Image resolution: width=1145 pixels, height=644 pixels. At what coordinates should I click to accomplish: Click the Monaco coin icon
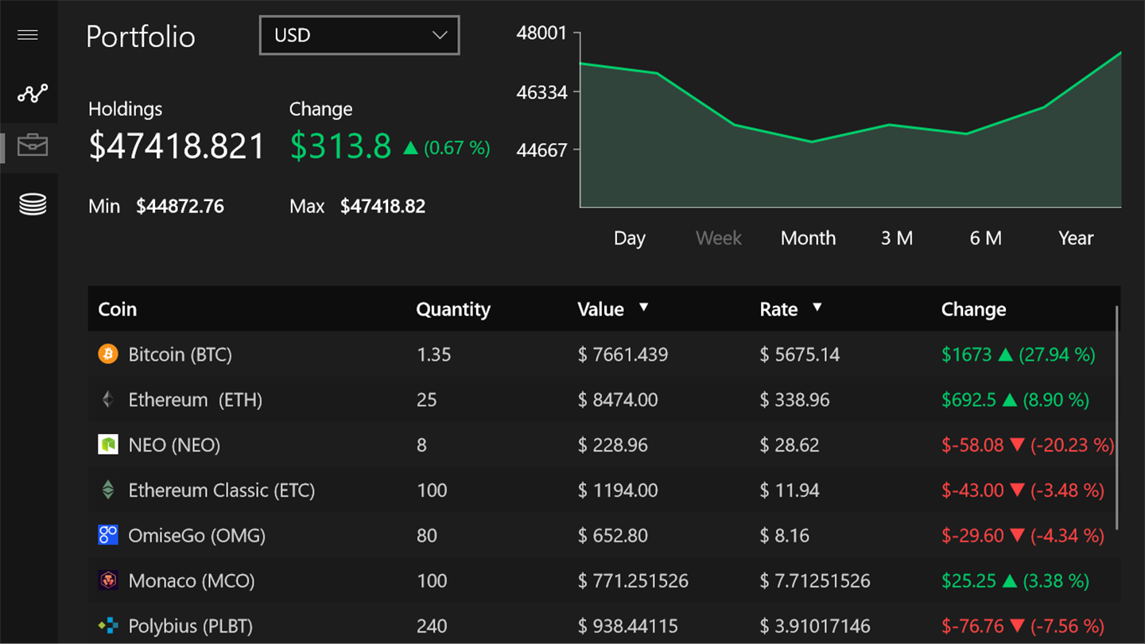click(108, 580)
